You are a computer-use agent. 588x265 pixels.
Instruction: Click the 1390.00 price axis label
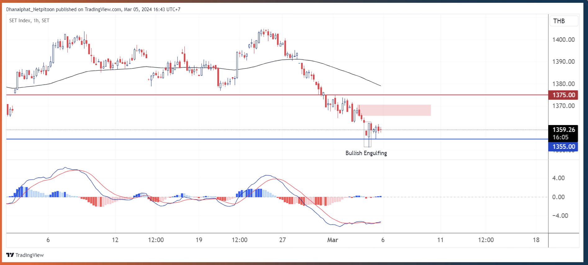[563, 62]
